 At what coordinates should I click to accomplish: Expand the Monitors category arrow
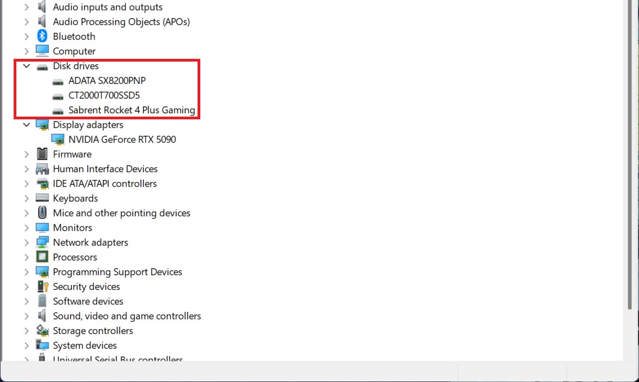click(27, 227)
